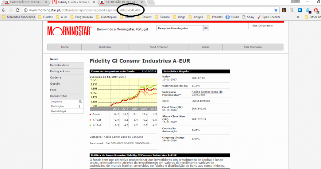Click the blue bookmark star icon
The width and height of the screenshot is (321, 169).
pyautogui.click(x=276, y=10)
